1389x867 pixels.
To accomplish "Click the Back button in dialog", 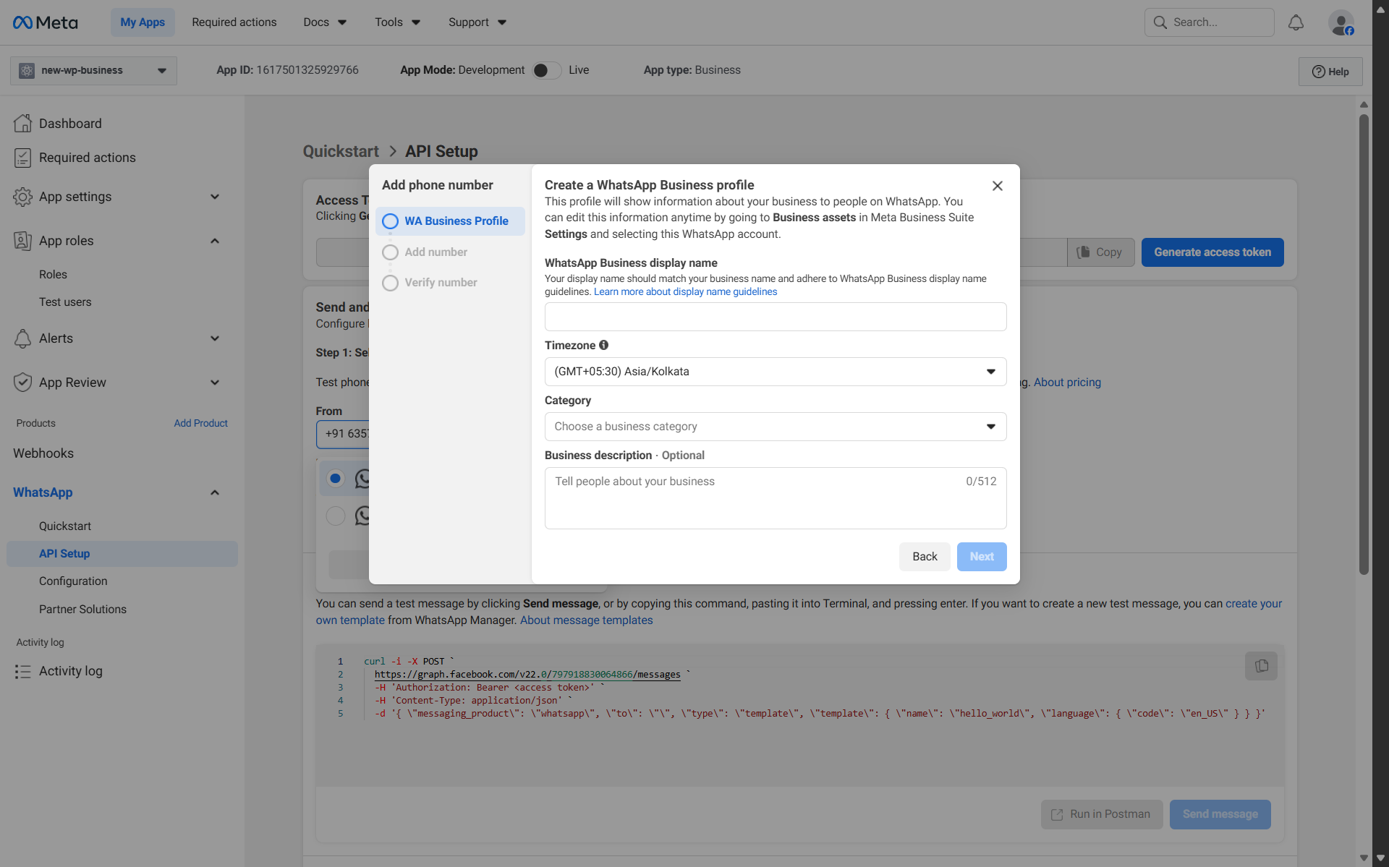I will pyautogui.click(x=925, y=557).
